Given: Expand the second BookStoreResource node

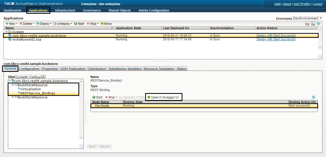Looking at the screenshot, I should tap(13, 97).
